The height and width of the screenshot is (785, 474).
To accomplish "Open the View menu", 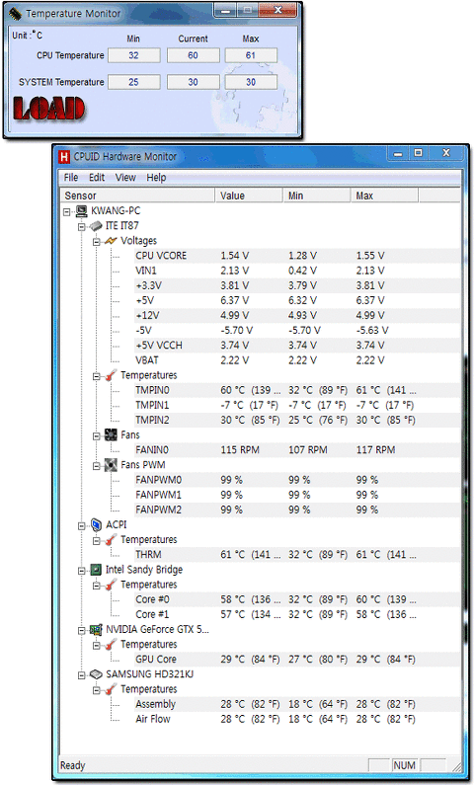I will click(x=125, y=177).
